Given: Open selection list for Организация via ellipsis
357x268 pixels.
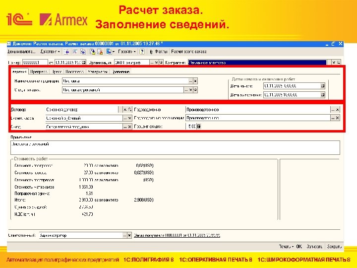Looking at the screenshot, I should click(x=152, y=62).
